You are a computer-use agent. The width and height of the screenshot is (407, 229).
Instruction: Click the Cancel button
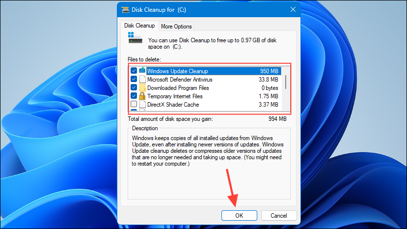click(279, 215)
